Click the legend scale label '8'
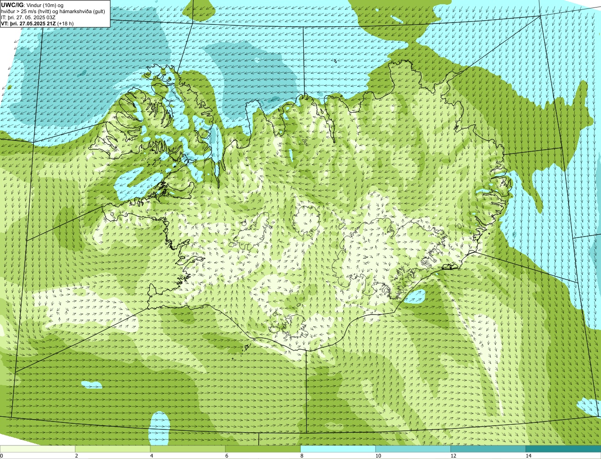601x459 pixels. click(x=301, y=456)
